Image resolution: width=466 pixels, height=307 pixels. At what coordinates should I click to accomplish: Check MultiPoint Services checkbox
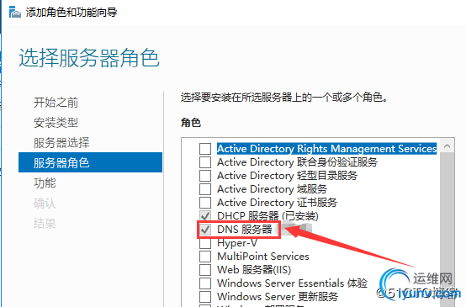205,257
